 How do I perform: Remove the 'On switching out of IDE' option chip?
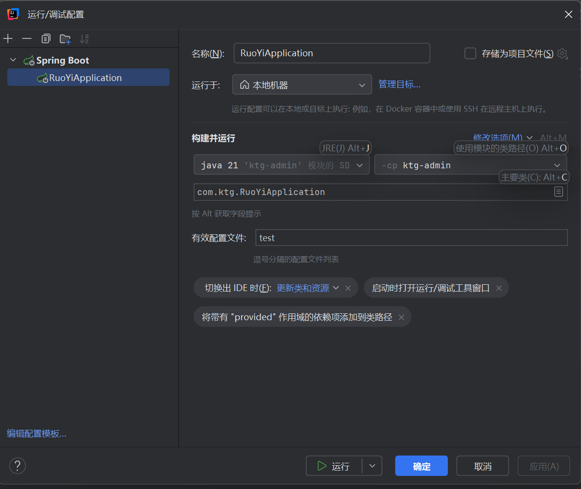(348, 288)
